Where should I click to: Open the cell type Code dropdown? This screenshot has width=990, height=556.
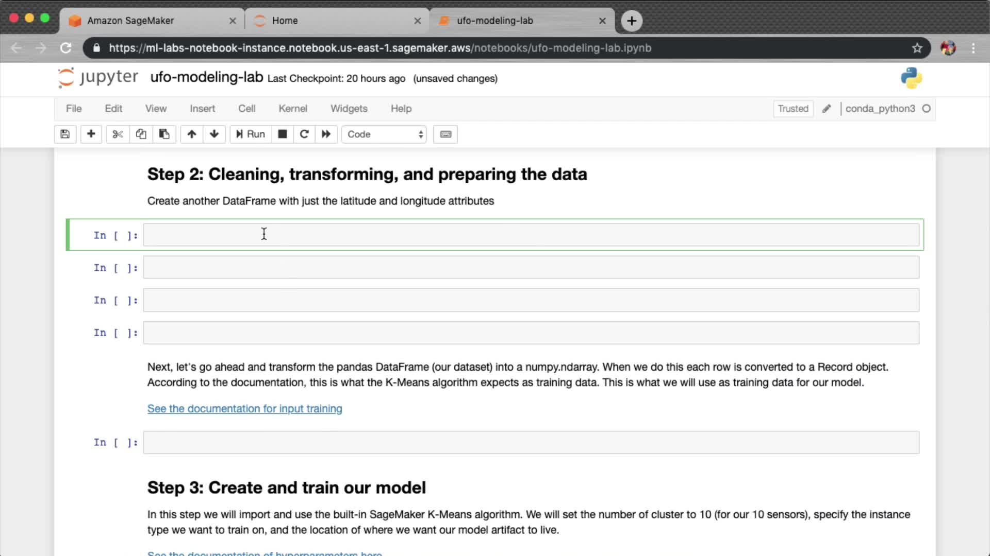[x=384, y=134]
